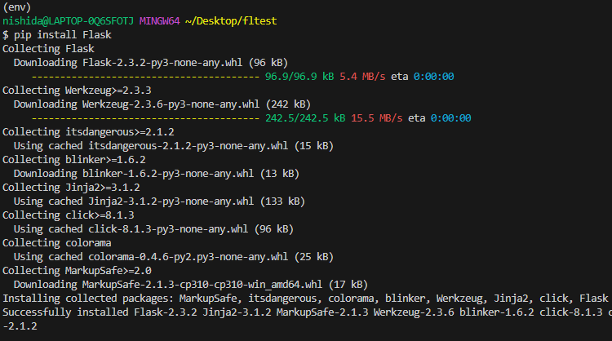Click the 'Collecting blinker>=1.6.2' line
This screenshot has width=612, height=341.
(74, 160)
